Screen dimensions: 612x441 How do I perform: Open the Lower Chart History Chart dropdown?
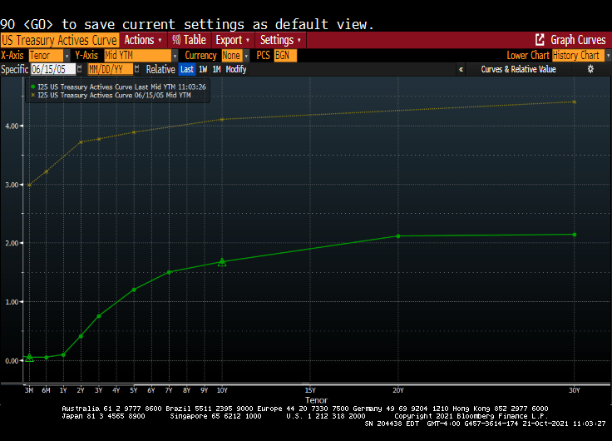(605, 55)
